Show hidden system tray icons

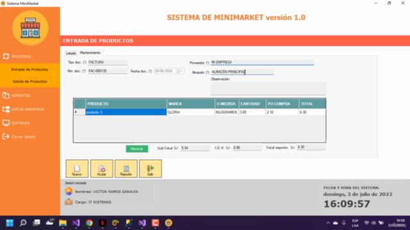click(x=328, y=223)
